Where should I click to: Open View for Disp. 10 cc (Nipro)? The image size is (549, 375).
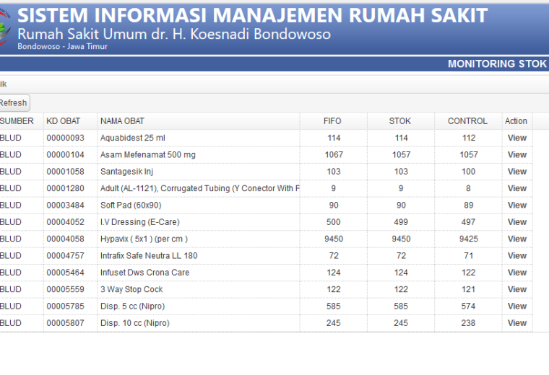(x=516, y=323)
